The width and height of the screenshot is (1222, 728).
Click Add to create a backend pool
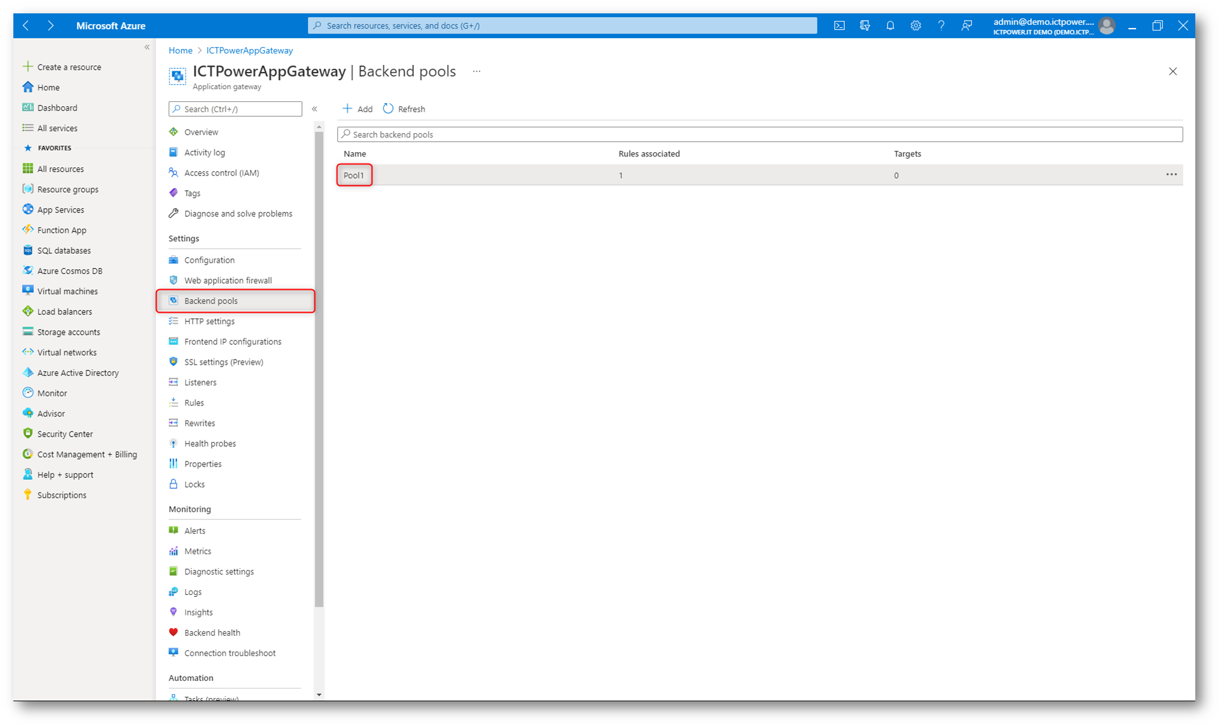tap(358, 109)
